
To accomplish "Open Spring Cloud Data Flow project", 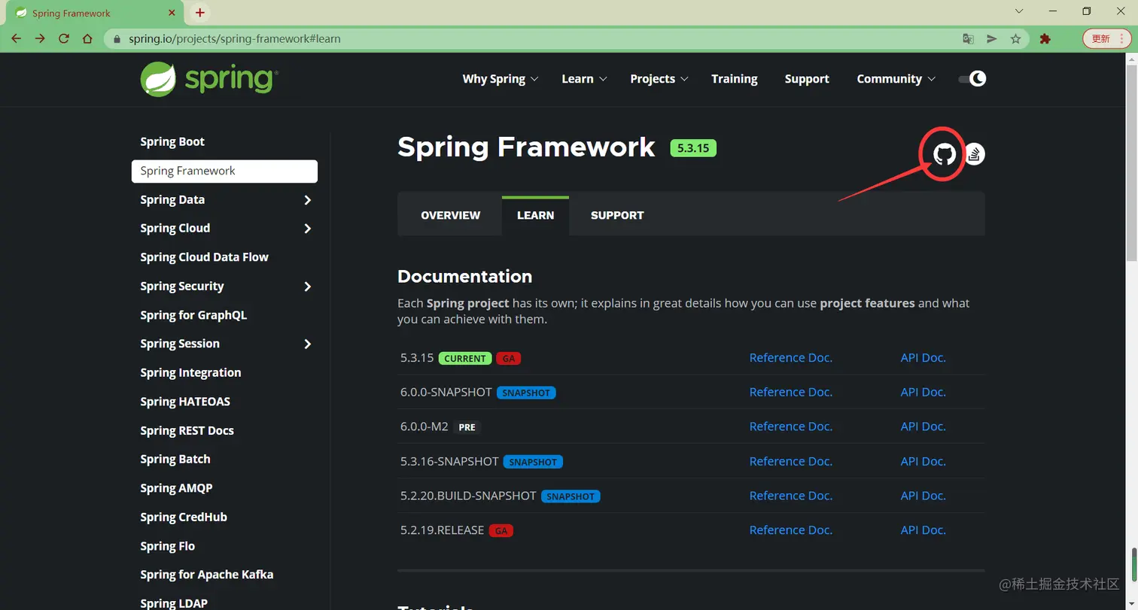I will (204, 256).
